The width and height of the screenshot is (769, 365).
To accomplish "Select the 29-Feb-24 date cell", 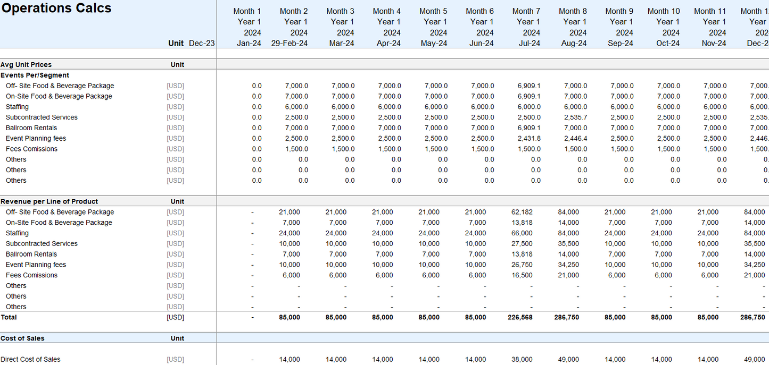I will pyautogui.click(x=289, y=44).
